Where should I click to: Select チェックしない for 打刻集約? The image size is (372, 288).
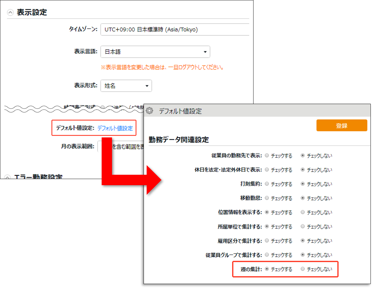coord(303,184)
